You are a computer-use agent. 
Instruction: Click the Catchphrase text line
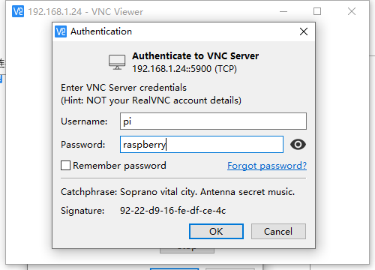178,192
